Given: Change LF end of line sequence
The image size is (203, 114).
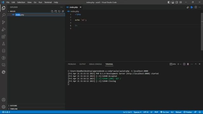Looking at the screenshot, I should click(x=151, y=112).
